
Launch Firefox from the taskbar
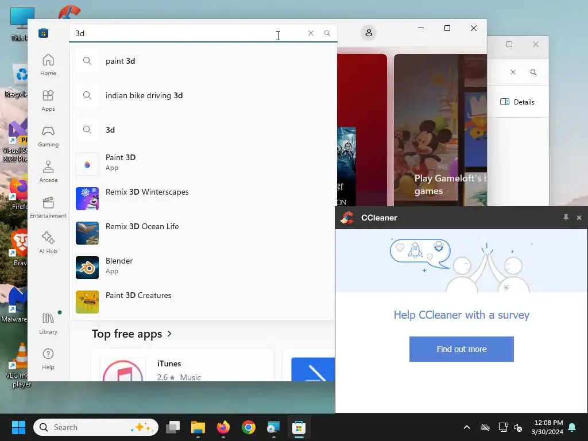[223, 427]
